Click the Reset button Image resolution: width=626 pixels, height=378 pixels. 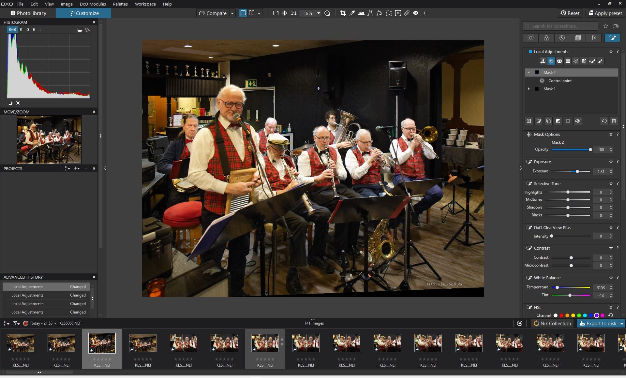570,13
